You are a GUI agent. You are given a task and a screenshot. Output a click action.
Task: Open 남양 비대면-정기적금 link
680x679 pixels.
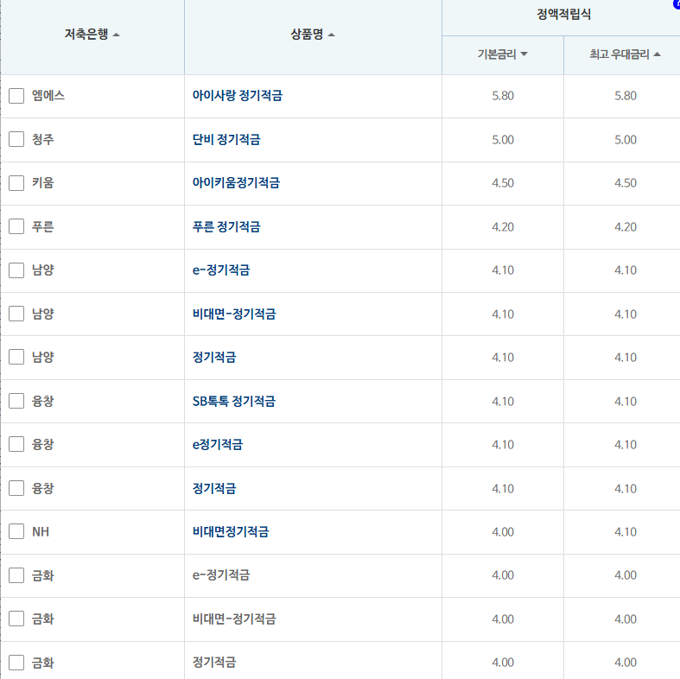coord(234,314)
